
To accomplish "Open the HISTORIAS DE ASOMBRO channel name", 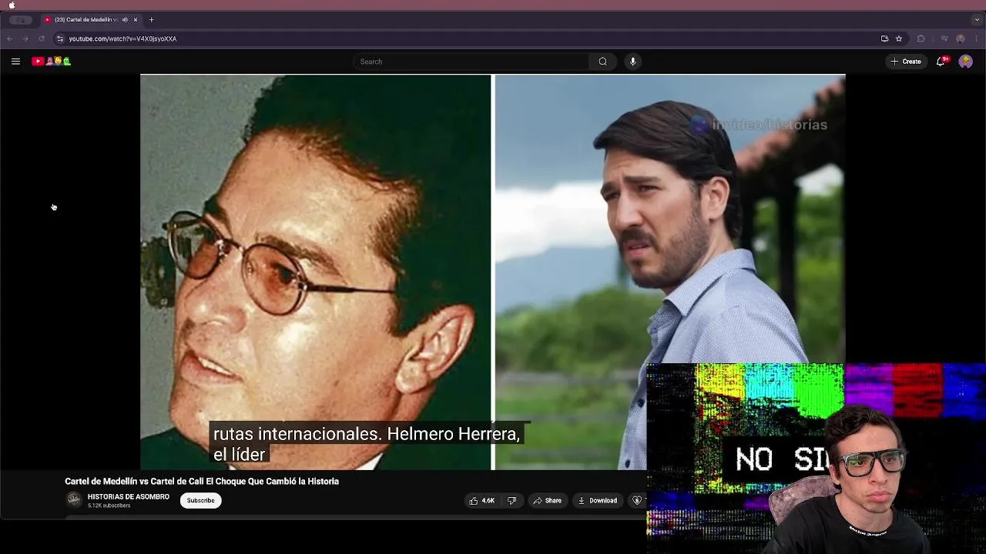I will coord(129,497).
